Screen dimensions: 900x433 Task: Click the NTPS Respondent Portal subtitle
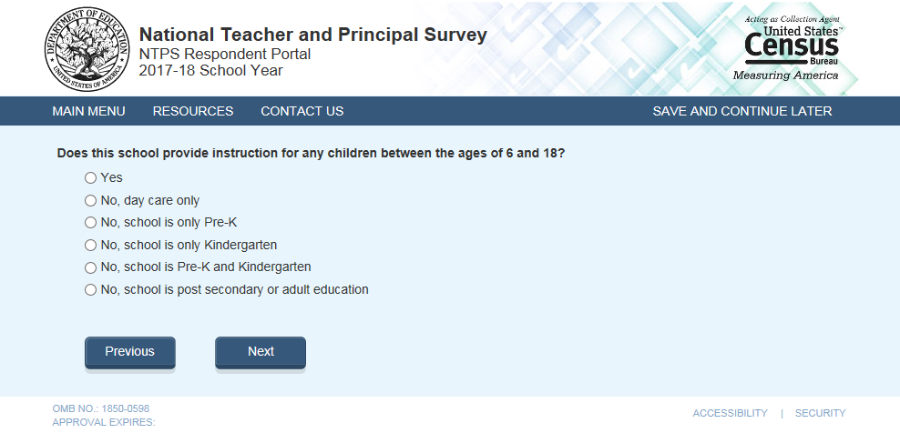coord(224,54)
